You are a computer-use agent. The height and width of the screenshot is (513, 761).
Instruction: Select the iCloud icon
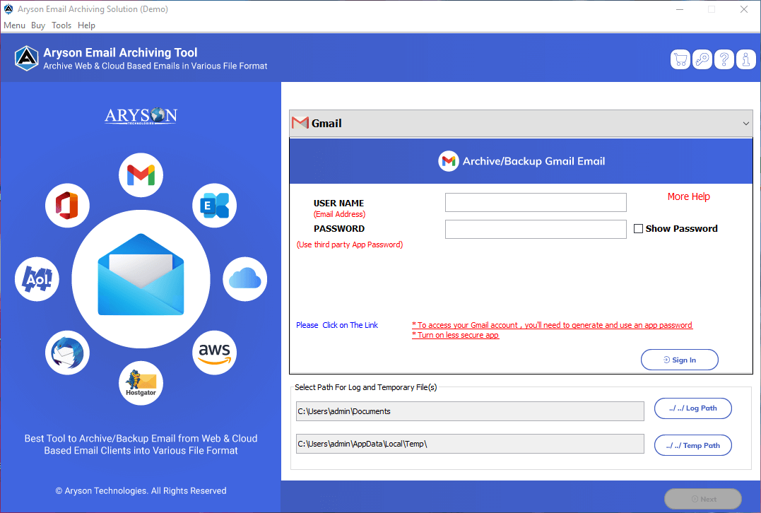[x=245, y=280]
